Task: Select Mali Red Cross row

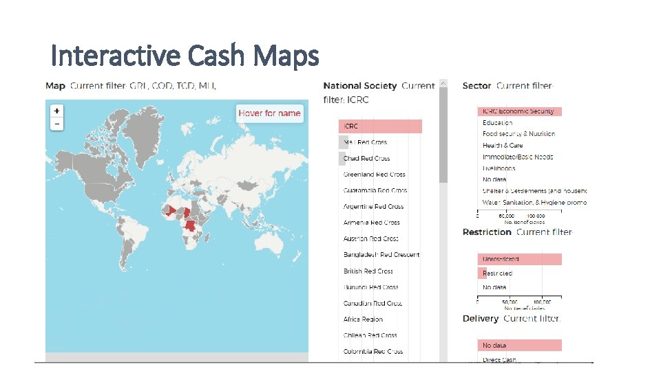Action: point(365,142)
